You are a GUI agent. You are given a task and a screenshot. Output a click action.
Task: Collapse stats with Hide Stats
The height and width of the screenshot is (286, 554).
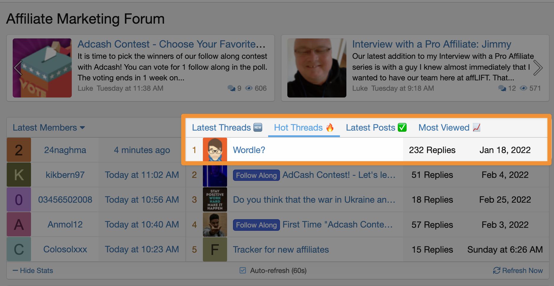(33, 271)
